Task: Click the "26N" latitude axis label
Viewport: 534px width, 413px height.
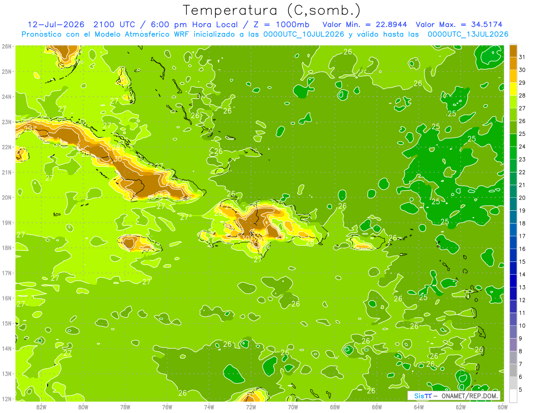Action: [7, 46]
